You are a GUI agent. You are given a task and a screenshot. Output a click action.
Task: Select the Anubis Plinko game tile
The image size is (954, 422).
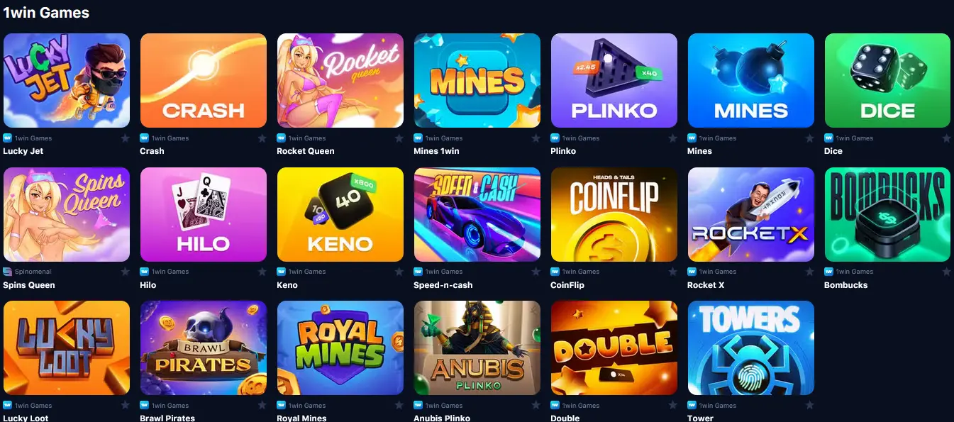click(477, 348)
